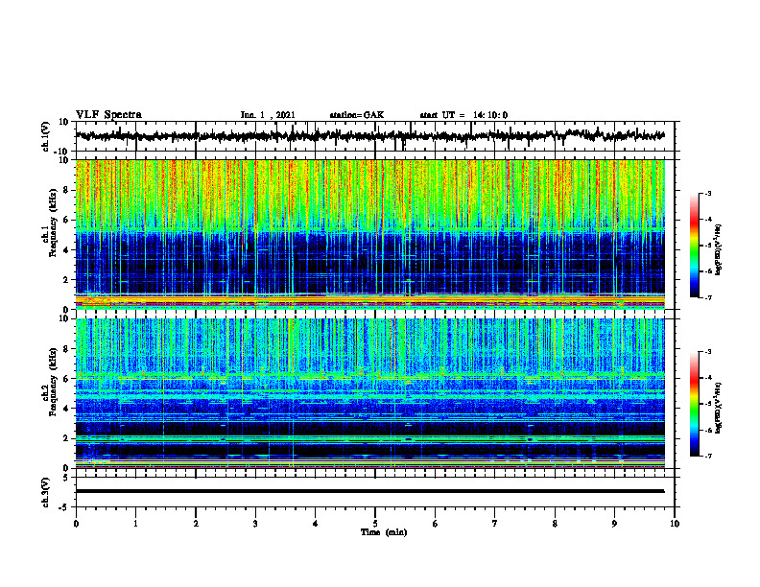The height and width of the screenshot is (587, 760).
Task: Click the log(PSD) label beside ch.2 color scale
Action: click(x=719, y=408)
